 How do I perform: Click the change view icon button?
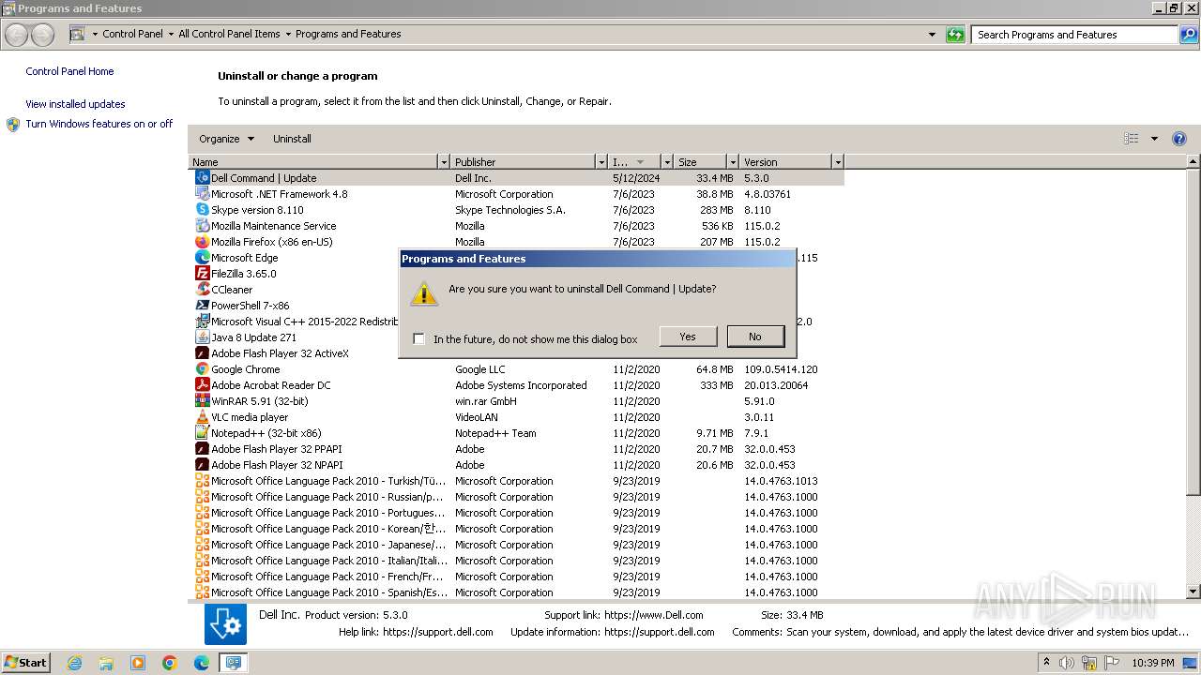coord(1132,139)
